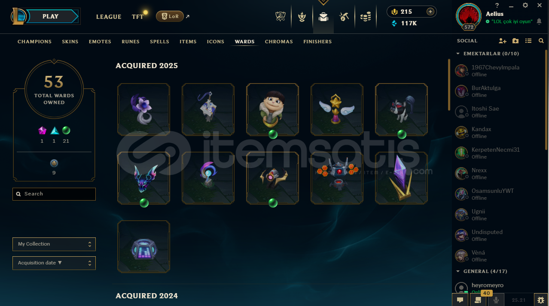This screenshot has height=306, width=549.
Task: Click the plus button to purchase RP
Action: [x=430, y=12]
